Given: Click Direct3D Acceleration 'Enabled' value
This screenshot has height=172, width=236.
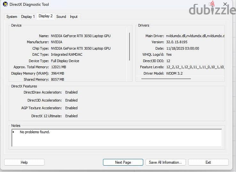Looking at the screenshot, I should (71, 100).
